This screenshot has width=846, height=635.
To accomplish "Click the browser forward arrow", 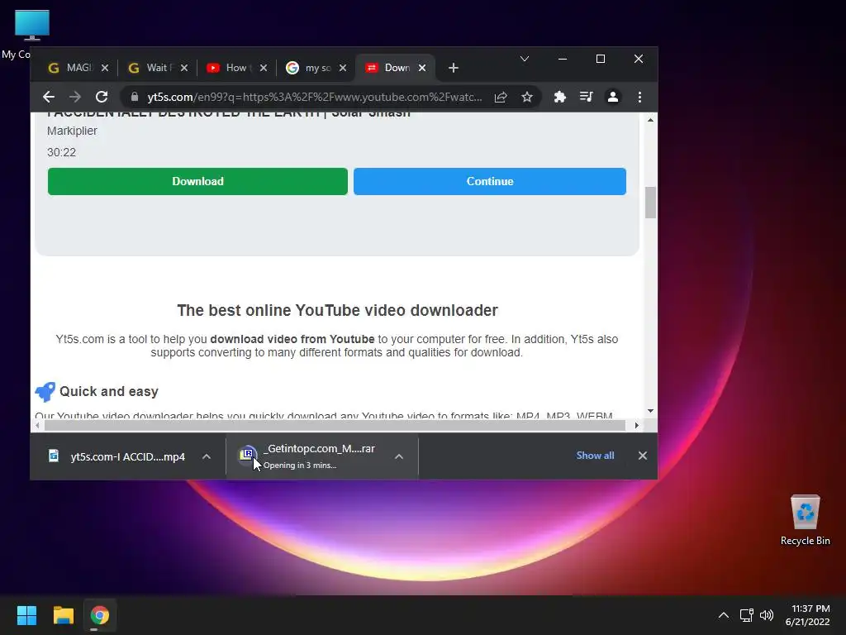I will (75, 97).
